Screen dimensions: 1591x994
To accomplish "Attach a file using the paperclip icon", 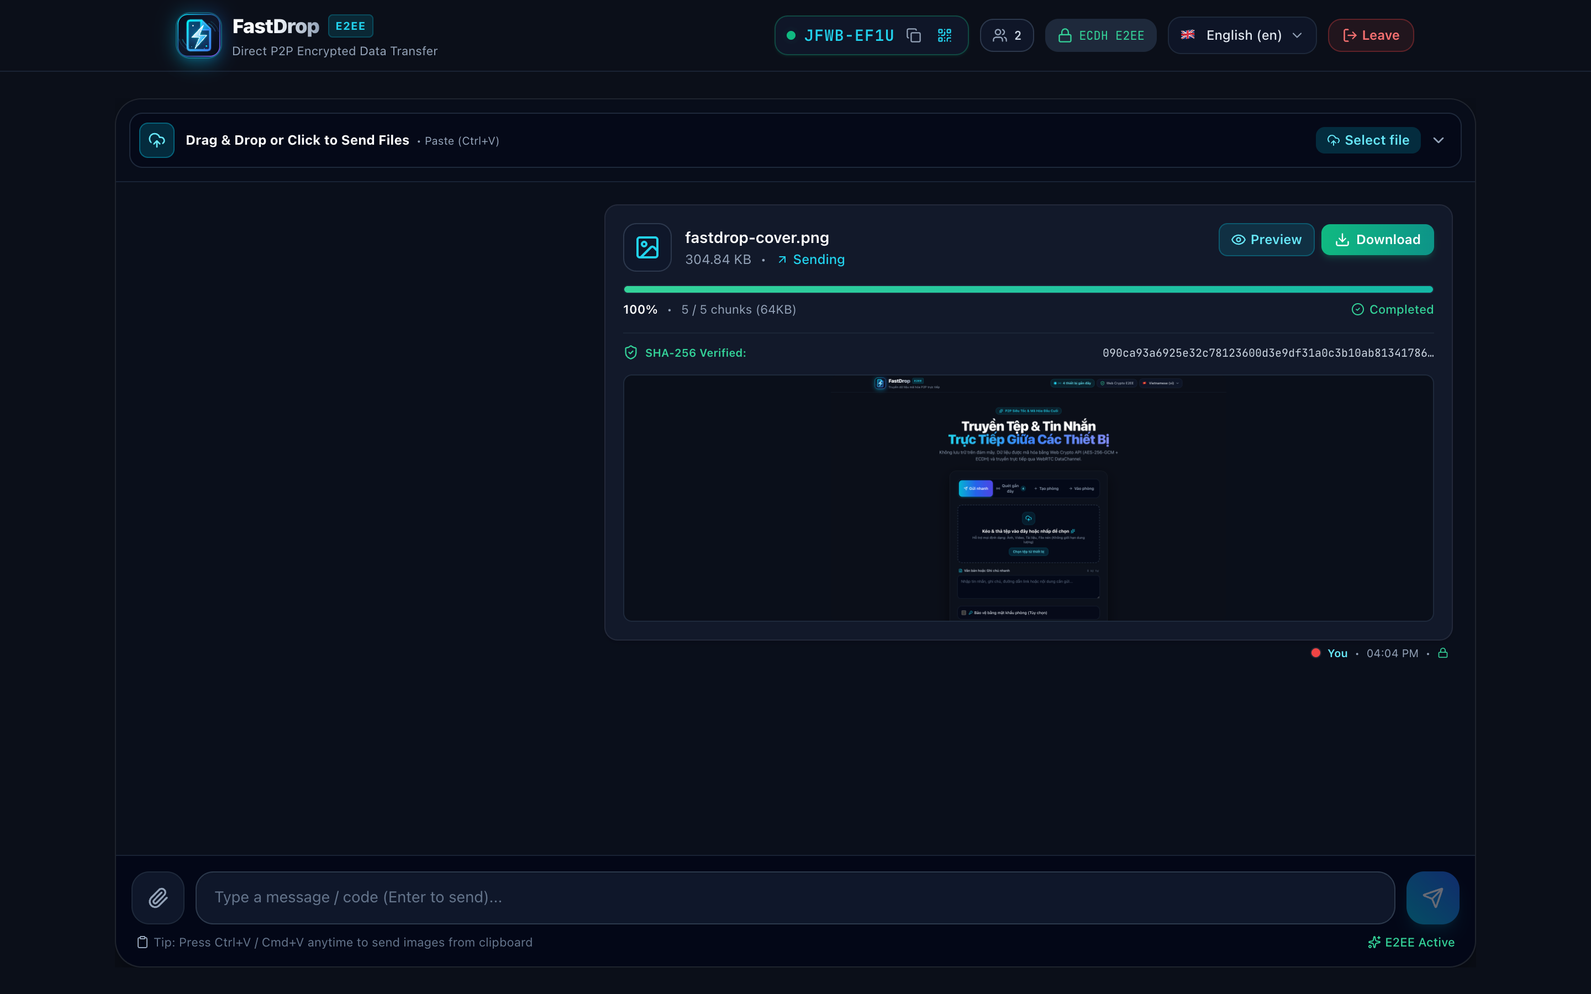I will (158, 897).
